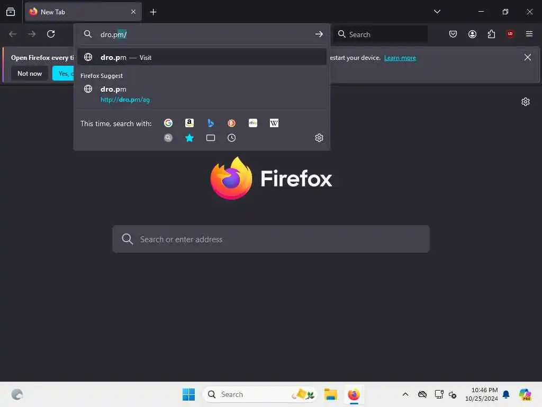Viewport: 542px width, 407px height.
Task: Open notification bell in taskbar
Action: pyautogui.click(x=506, y=394)
